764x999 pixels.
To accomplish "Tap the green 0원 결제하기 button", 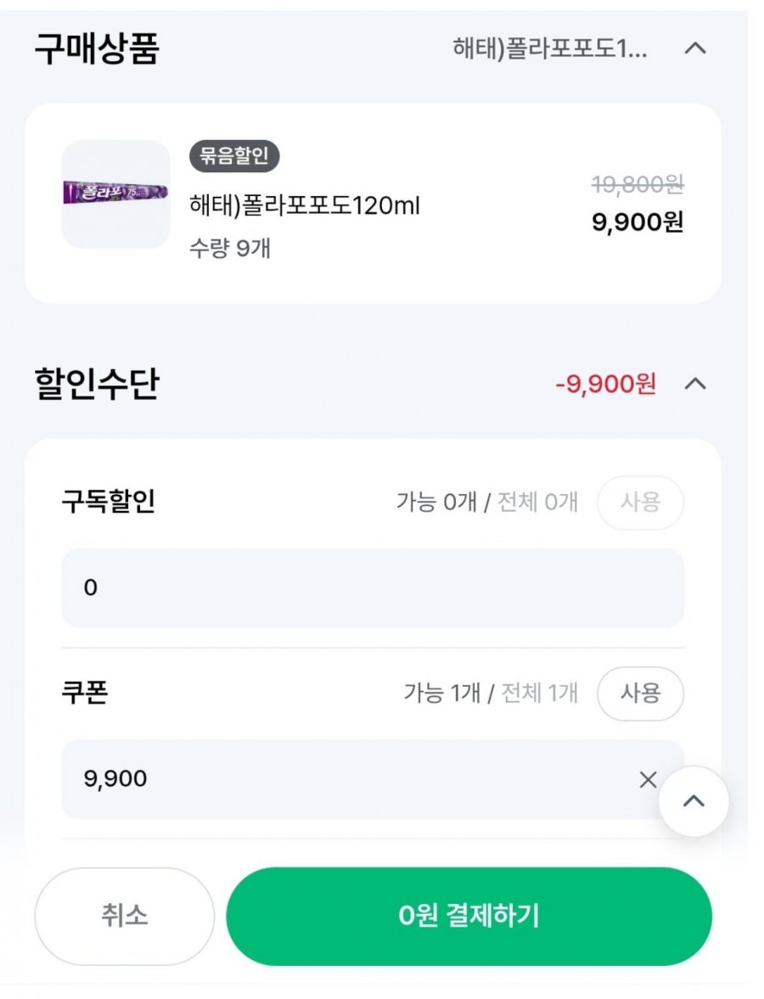I will point(469,916).
